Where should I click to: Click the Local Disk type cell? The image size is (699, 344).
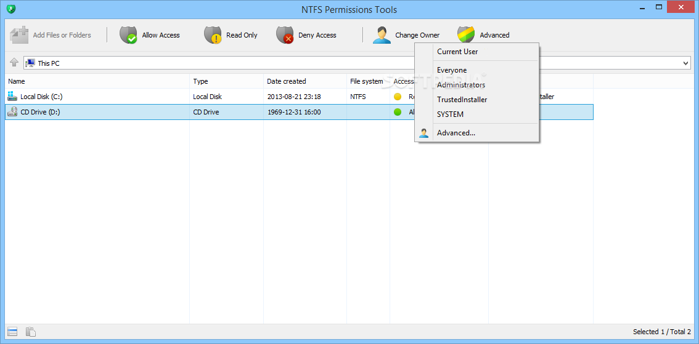tap(207, 97)
